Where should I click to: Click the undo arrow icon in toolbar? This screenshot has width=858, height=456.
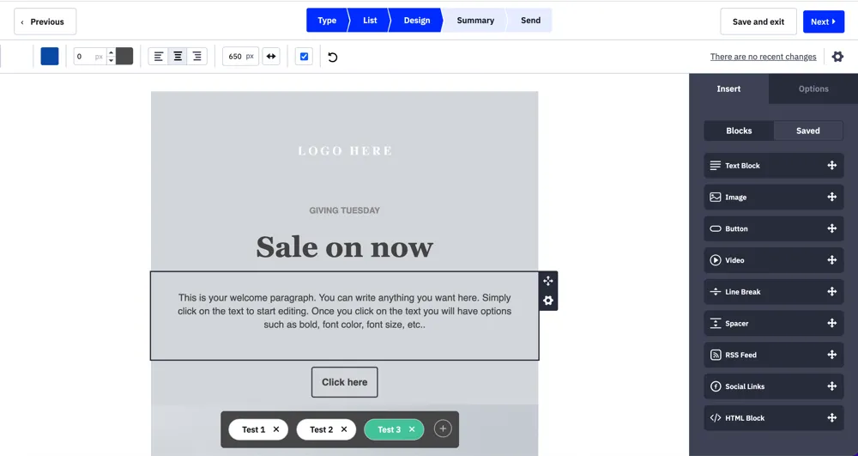click(333, 57)
